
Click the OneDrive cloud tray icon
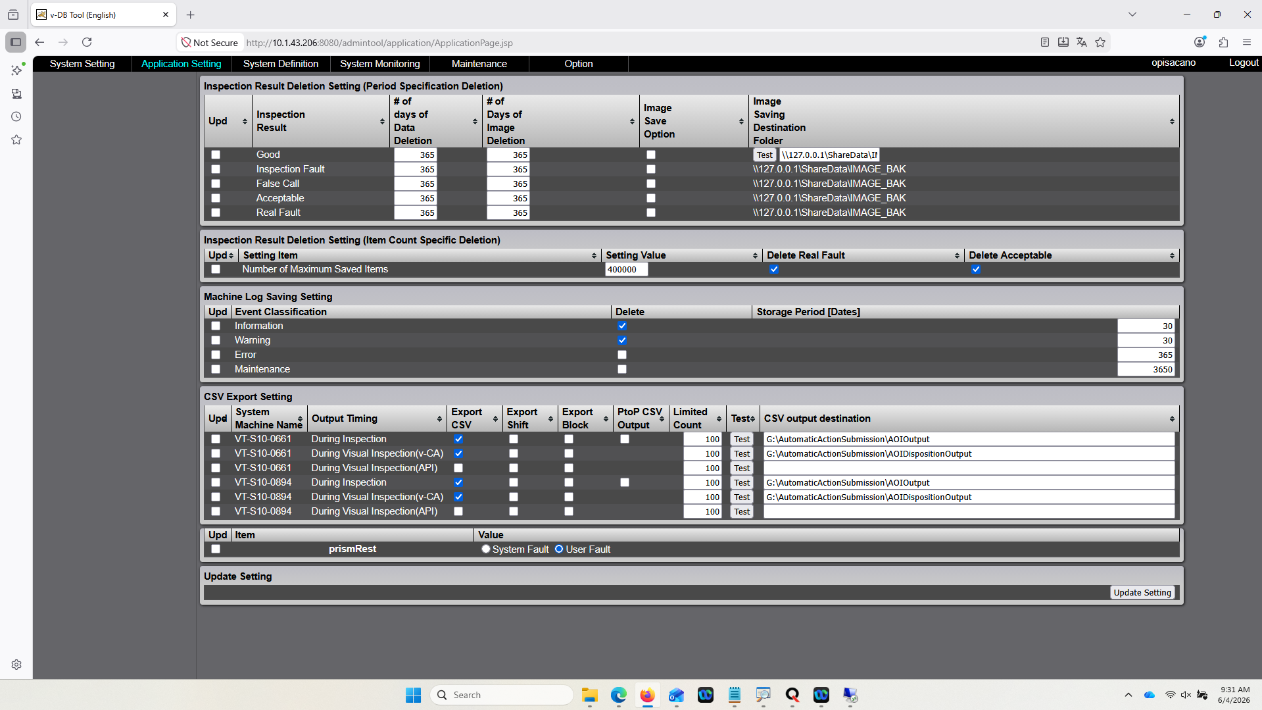[x=1150, y=695]
